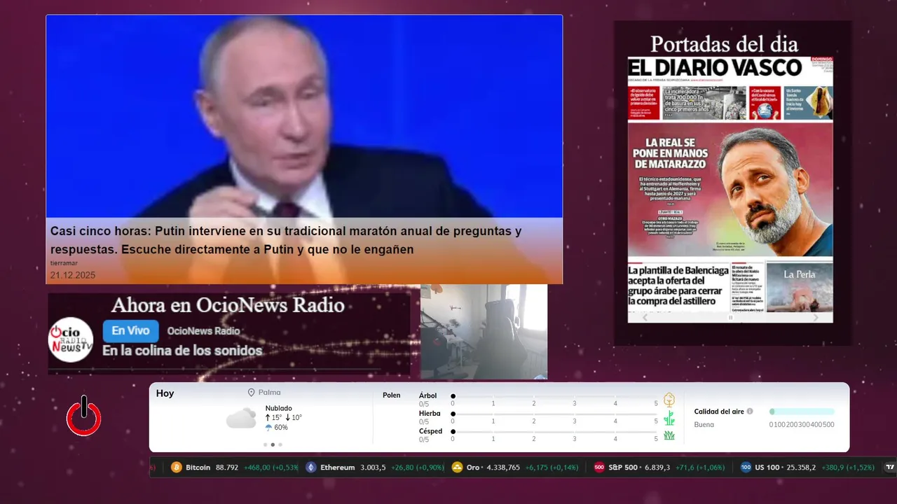The width and height of the screenshot is (897, 504).
Task: Select the second weather carousel dot
Action: pyautogui.click(x=273, y=444)
